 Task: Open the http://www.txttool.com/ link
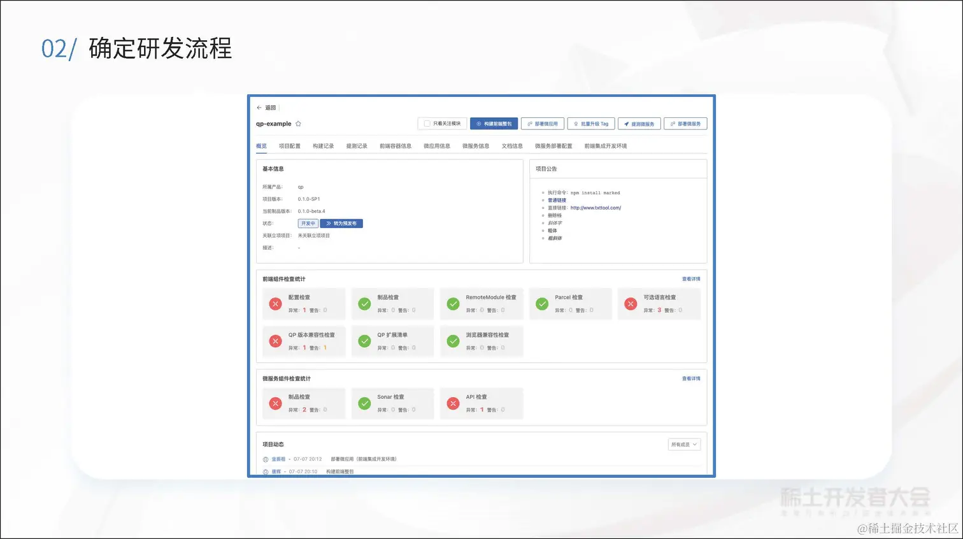click(596, 208)
